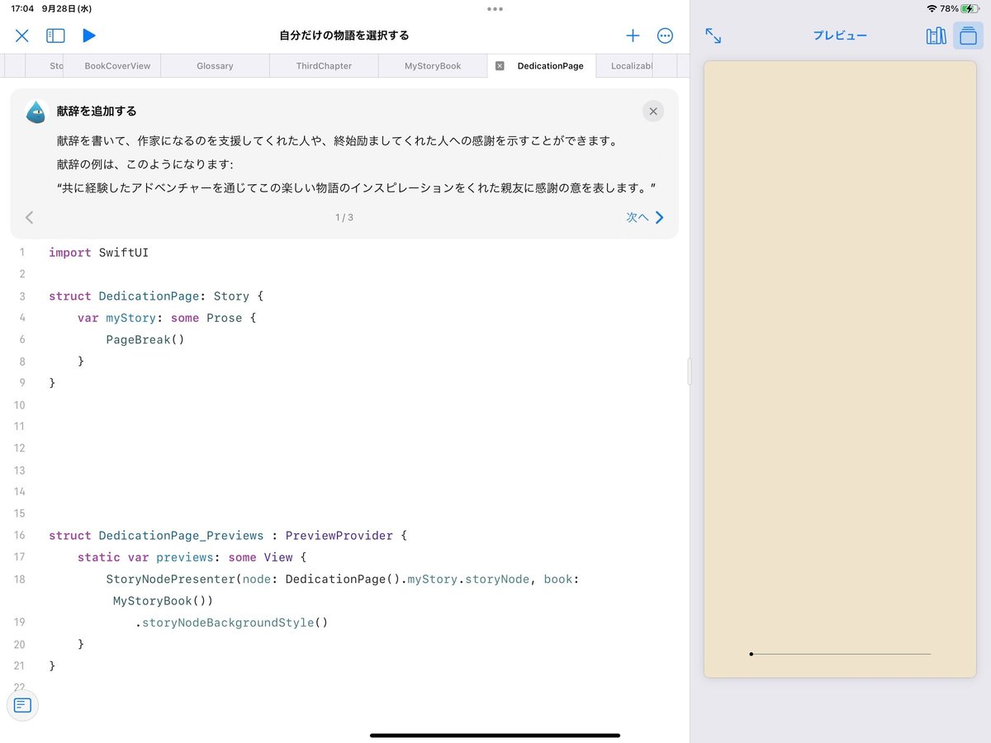Add a new item with plus icon
This screenshot has height=743, width=991.
[633, 35]
